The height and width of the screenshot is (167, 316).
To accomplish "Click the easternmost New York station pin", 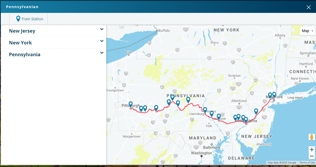I will click(x=274, y=95).
